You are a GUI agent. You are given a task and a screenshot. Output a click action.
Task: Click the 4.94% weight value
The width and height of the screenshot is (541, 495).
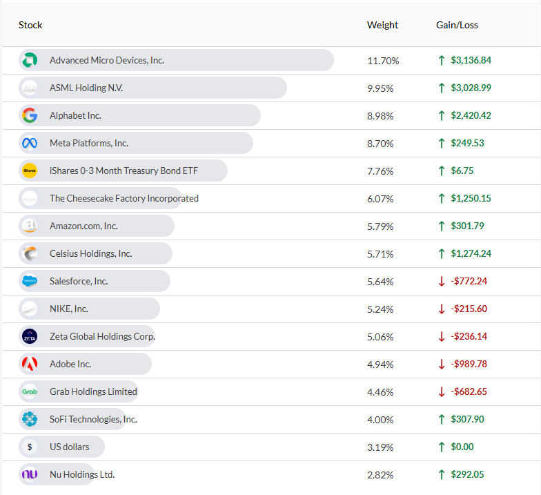tap(380, 365)
